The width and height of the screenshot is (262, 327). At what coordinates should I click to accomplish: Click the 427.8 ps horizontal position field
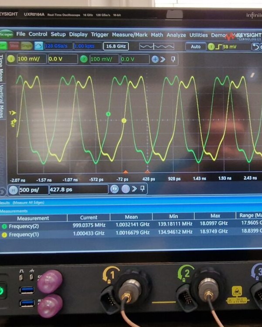(x=79, y=189)
